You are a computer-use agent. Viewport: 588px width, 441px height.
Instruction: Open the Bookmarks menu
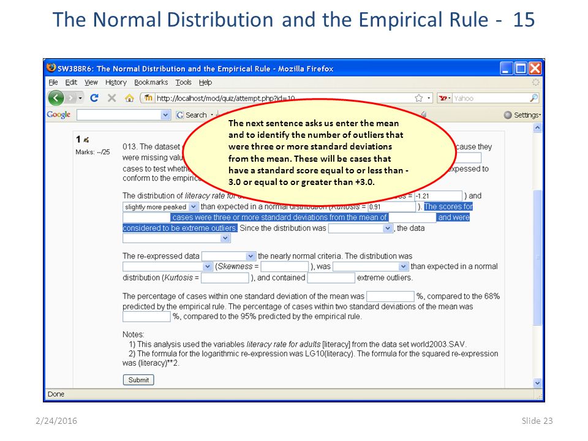tap(151, 83)
